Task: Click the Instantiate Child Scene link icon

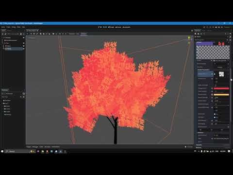Action: click(x=5, y=34)
